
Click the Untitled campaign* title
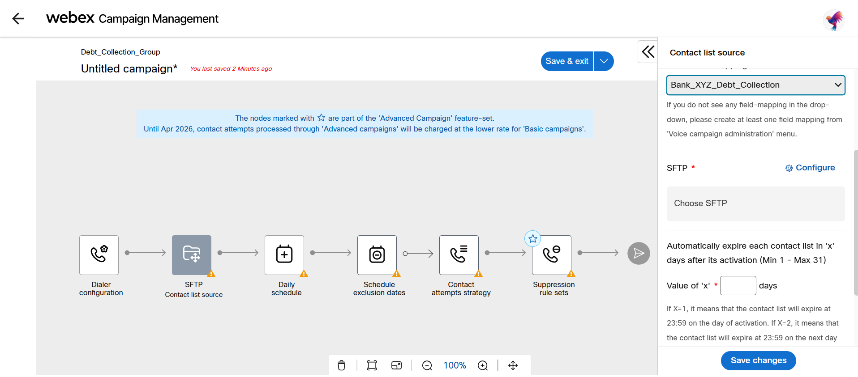pyautogui.click(x=129, y=68)
